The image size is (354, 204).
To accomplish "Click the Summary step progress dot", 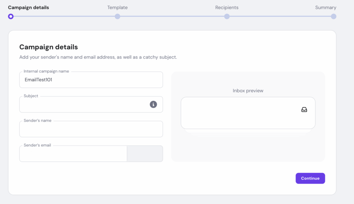I will pos(333,16).
